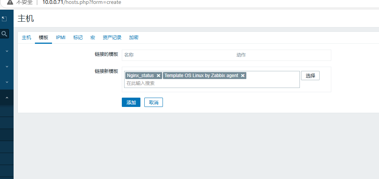Collapse the open sidebar section with up chevron
Screen dimensions: 379x179
[7, 98]
